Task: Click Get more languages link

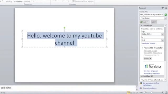Action: (151, 71)
